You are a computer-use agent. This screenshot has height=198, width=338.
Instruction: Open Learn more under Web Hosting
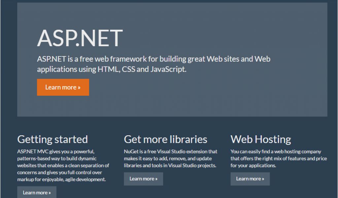(250, 179)
